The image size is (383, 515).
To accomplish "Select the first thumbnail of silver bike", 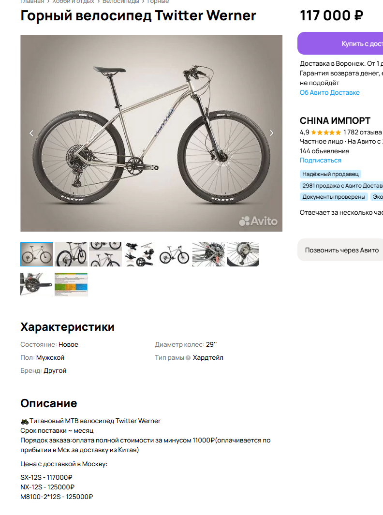I will point(37,254).
